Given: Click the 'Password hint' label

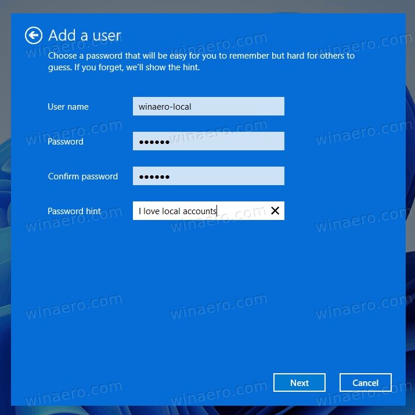Looking at the screenshot, I should coord(74,211).
